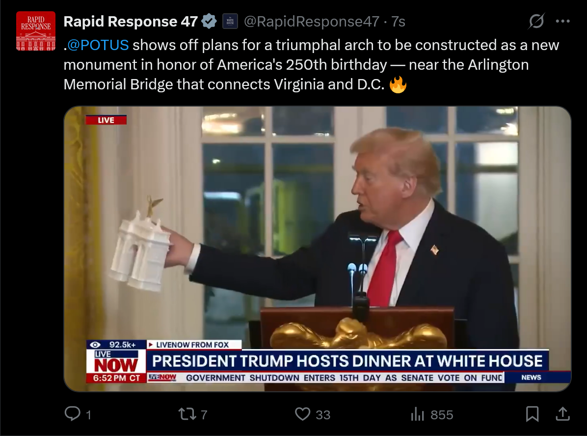Open the reply comment icon
Viewport: 587px width, 436px height.
click(72, 414)
